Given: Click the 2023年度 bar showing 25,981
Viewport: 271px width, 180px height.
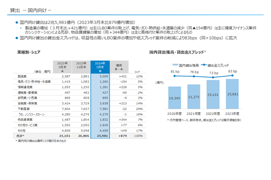Looking at the screenshot, I should tap(232, 94).
